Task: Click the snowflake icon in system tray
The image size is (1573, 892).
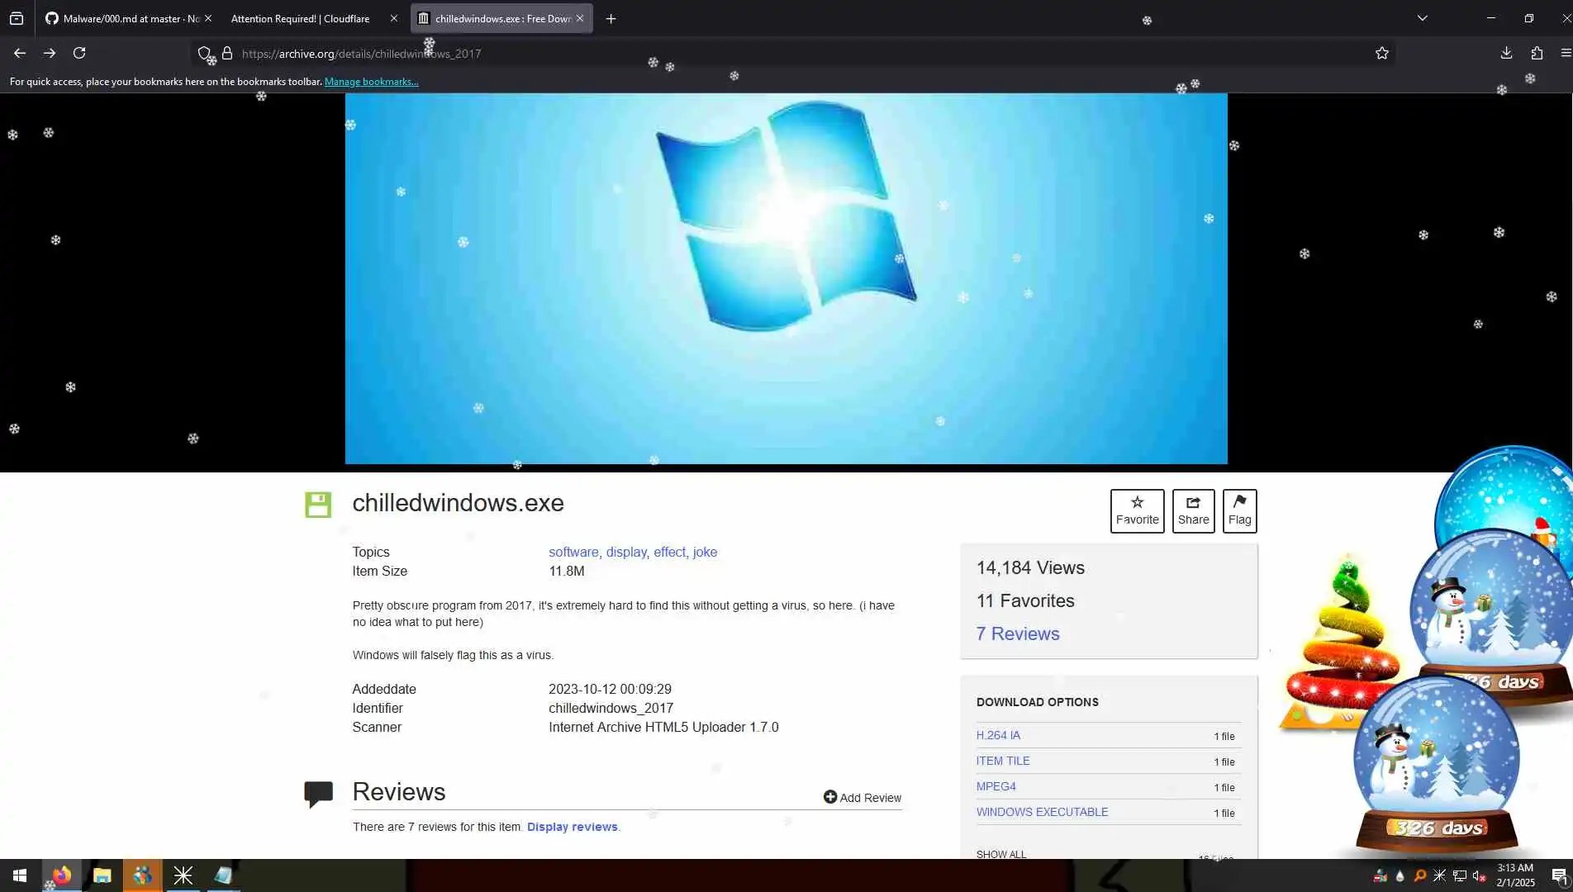Action: [1440, 876]
